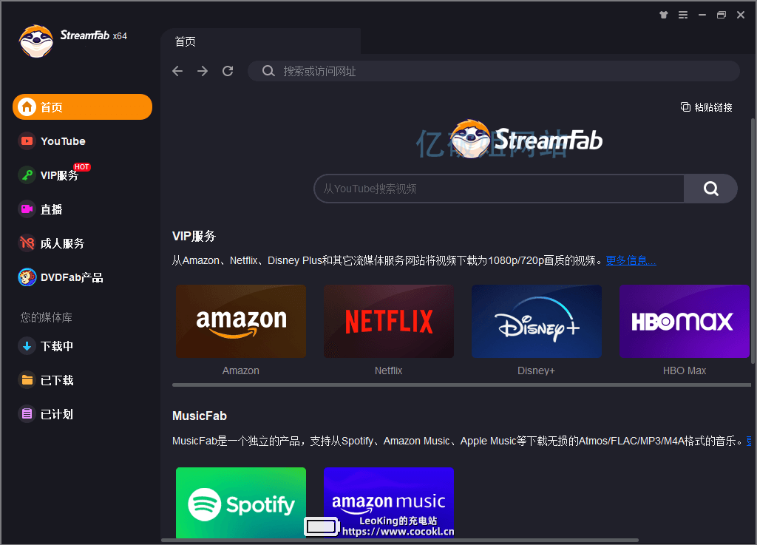Image resolution: width=757 pixels, height=545 pixels.
Task: Click the MusicFab section heading
Action: pyautogui.click(x=200, y=416)
